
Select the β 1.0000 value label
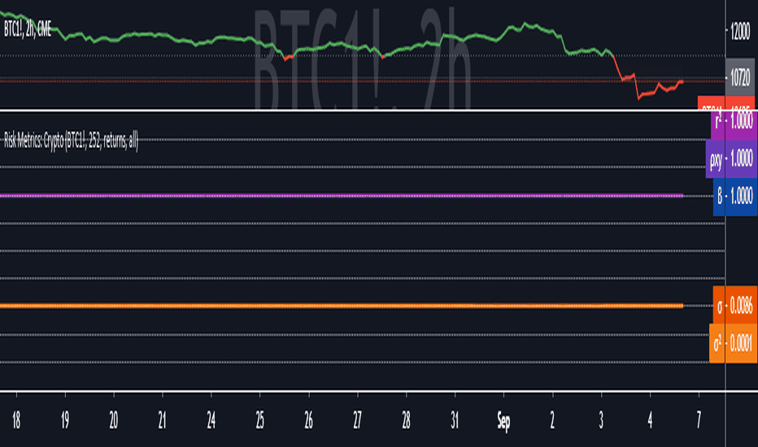pyautogui.click(x=735, y=197)
